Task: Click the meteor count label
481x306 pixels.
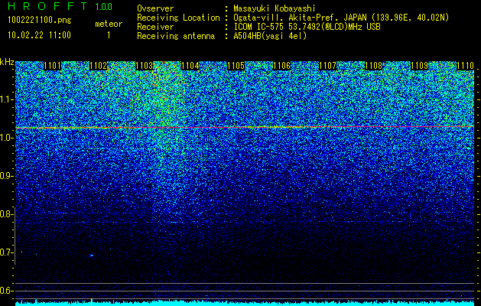Action: (109, 24)
